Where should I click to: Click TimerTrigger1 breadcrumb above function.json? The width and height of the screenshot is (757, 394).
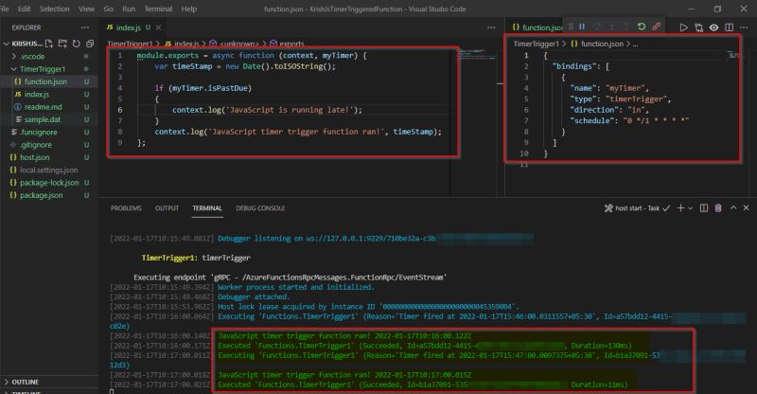click(536, 44)
